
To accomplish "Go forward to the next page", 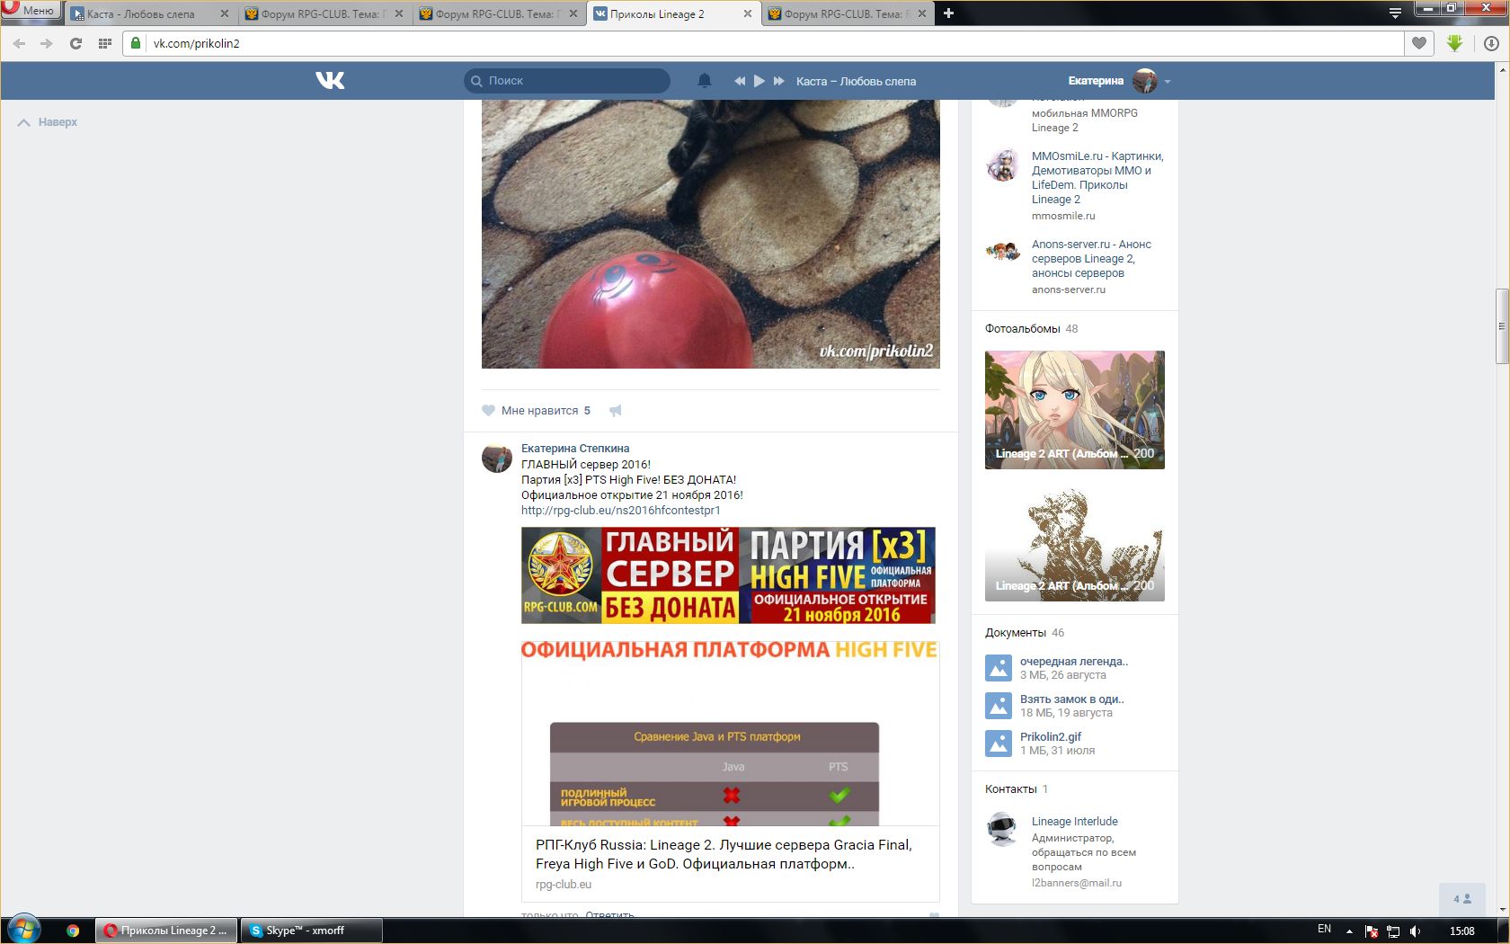I will pyautogui.click(x=47, y=43).
